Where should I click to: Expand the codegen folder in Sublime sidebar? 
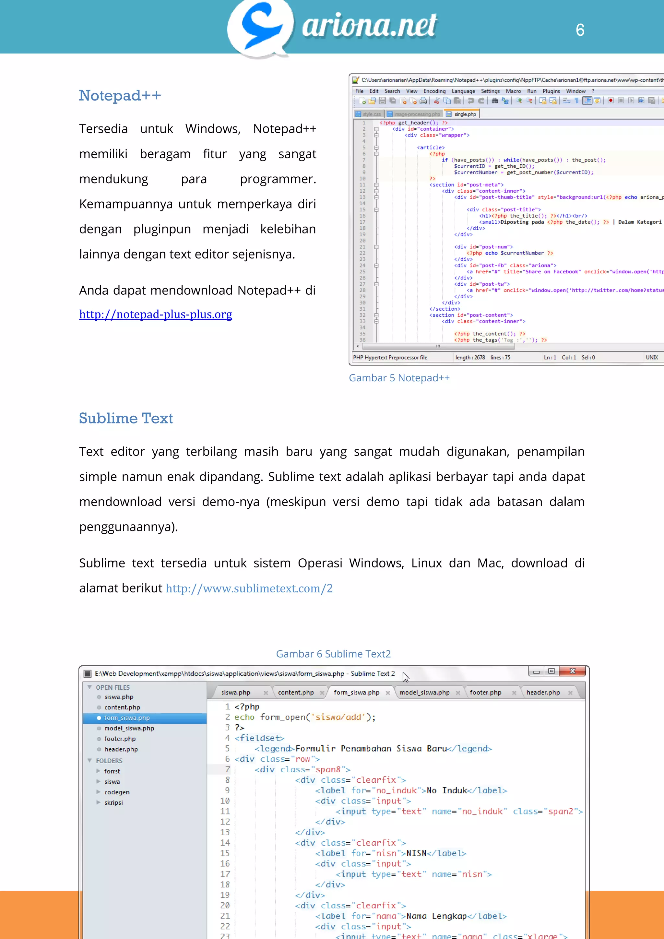pyautogui.click(x=98, y=792)
